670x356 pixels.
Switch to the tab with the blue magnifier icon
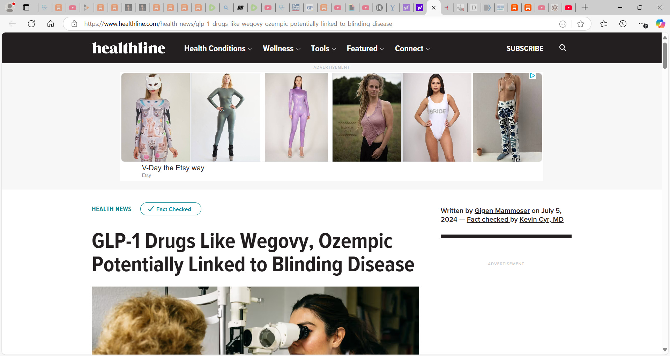click(x=226, y=7)
